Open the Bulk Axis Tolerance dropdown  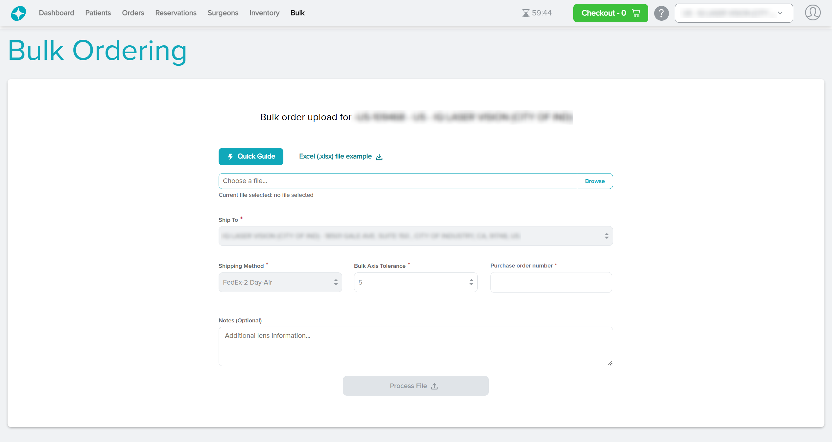415,282
